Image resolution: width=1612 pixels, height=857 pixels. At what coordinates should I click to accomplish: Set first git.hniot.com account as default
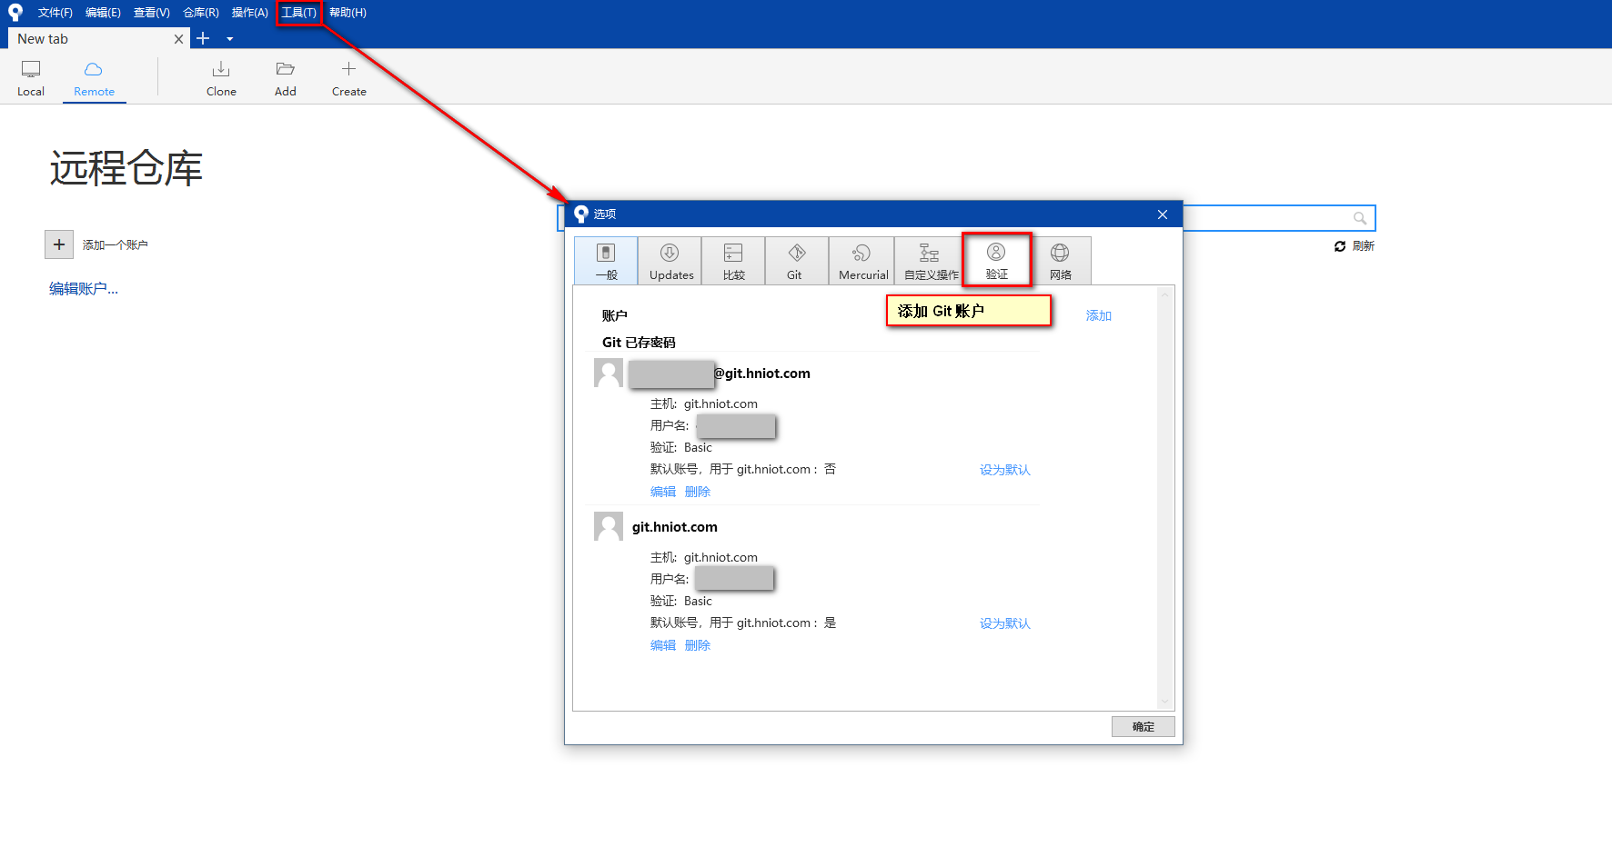tap(1004, 470)
